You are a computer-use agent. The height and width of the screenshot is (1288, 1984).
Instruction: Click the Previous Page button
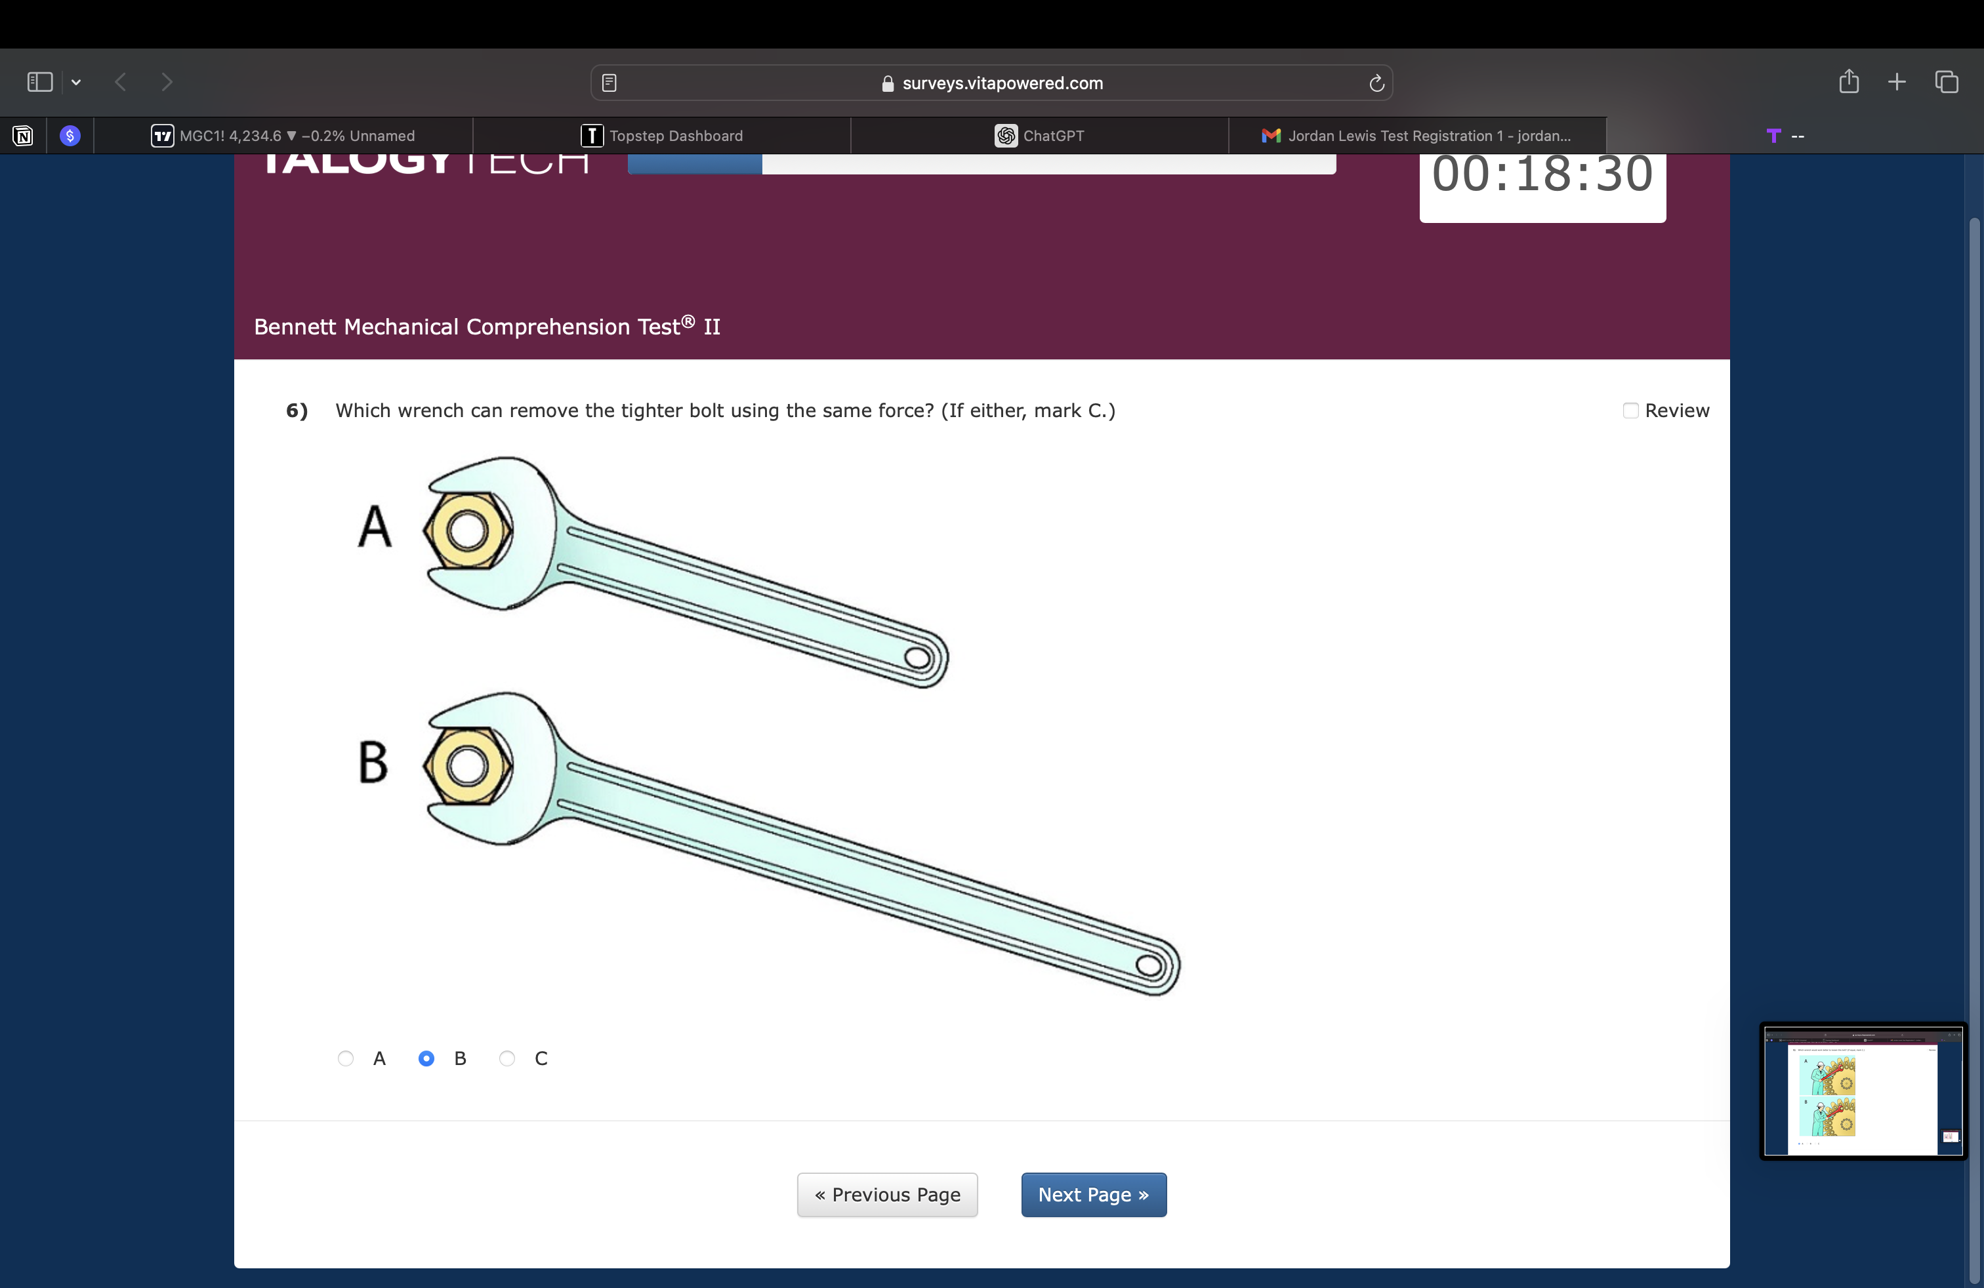tap(887, 1195)
